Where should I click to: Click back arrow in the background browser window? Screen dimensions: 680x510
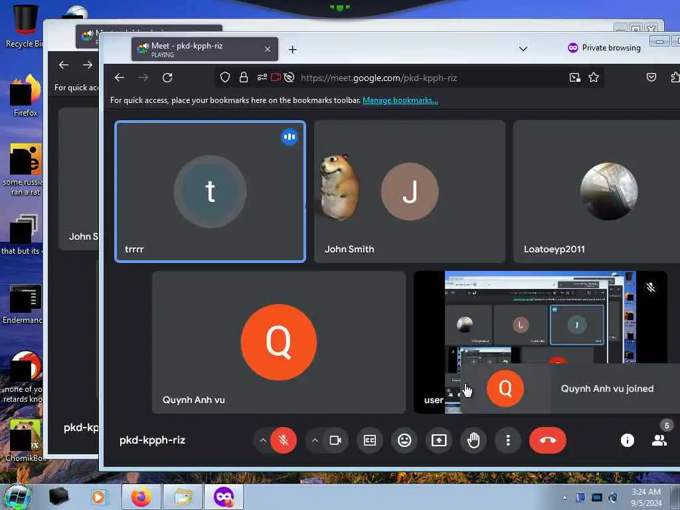[x=64, y=64]
